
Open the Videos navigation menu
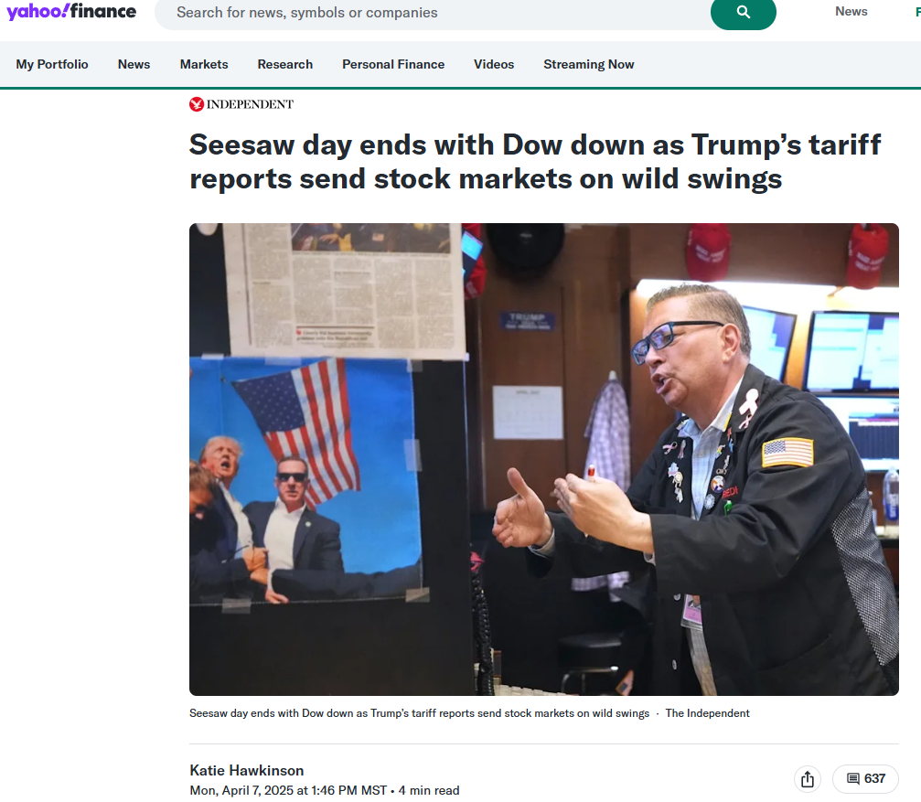pyautogui.click(x=494, y=65)
